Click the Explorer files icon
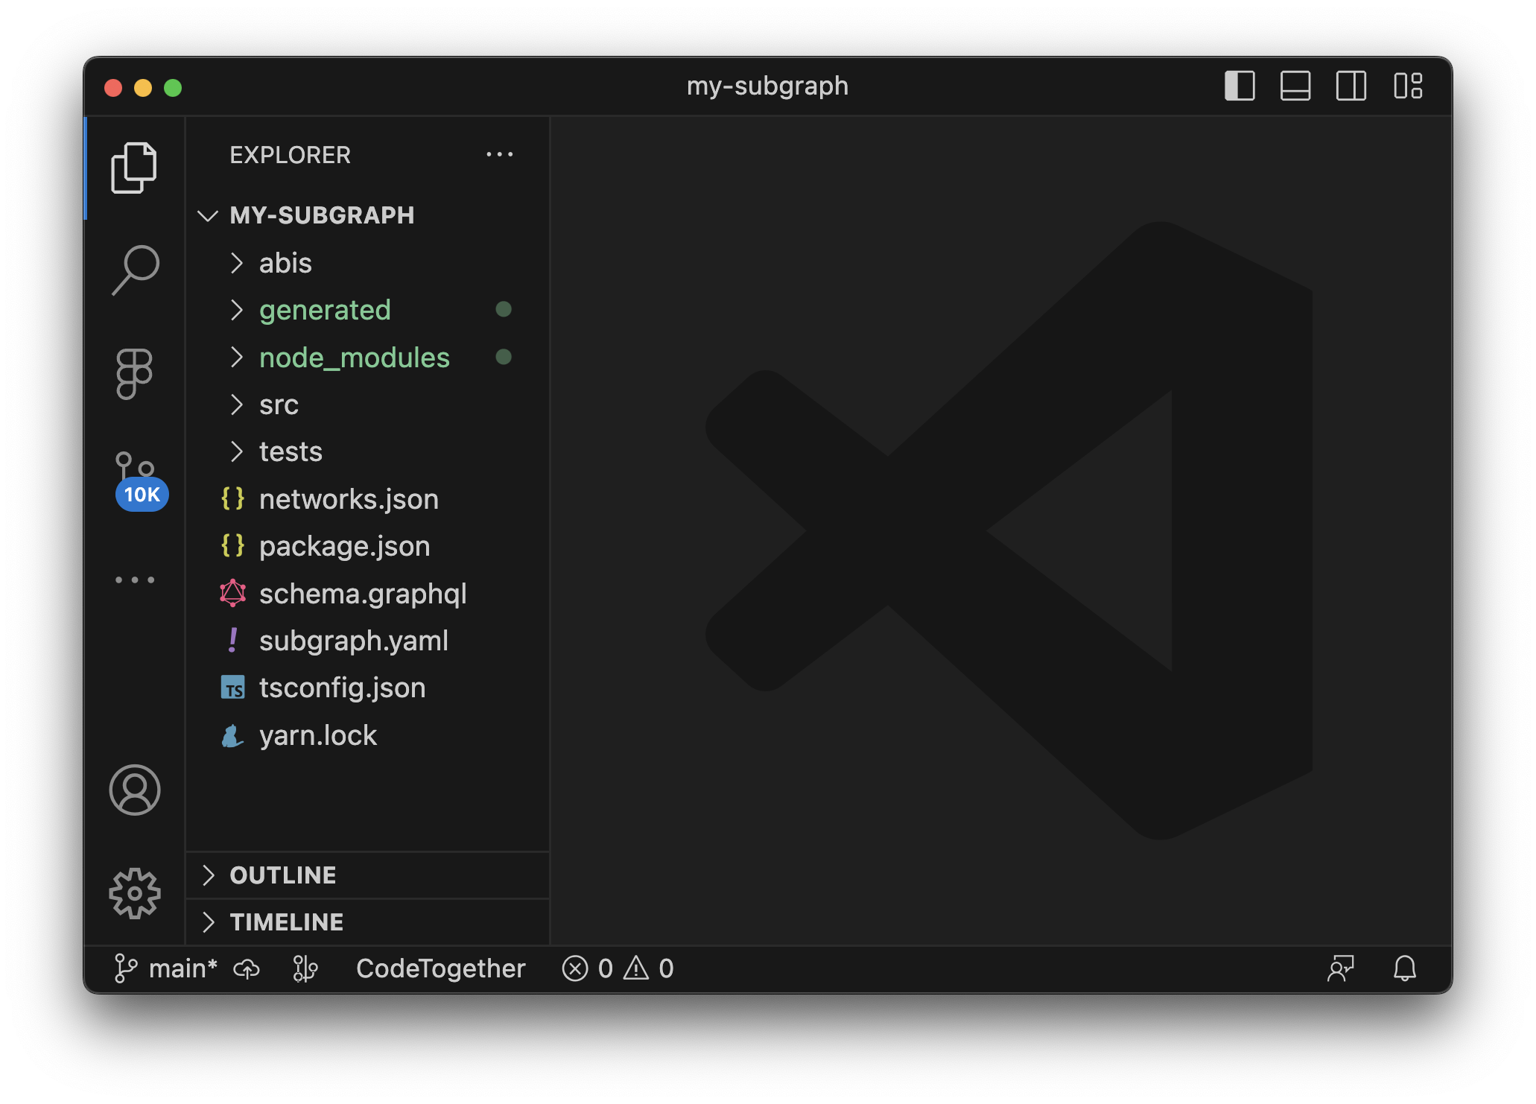This screenshot has height=1104, width=1536. pyautogui.click(x=135, y=168)
